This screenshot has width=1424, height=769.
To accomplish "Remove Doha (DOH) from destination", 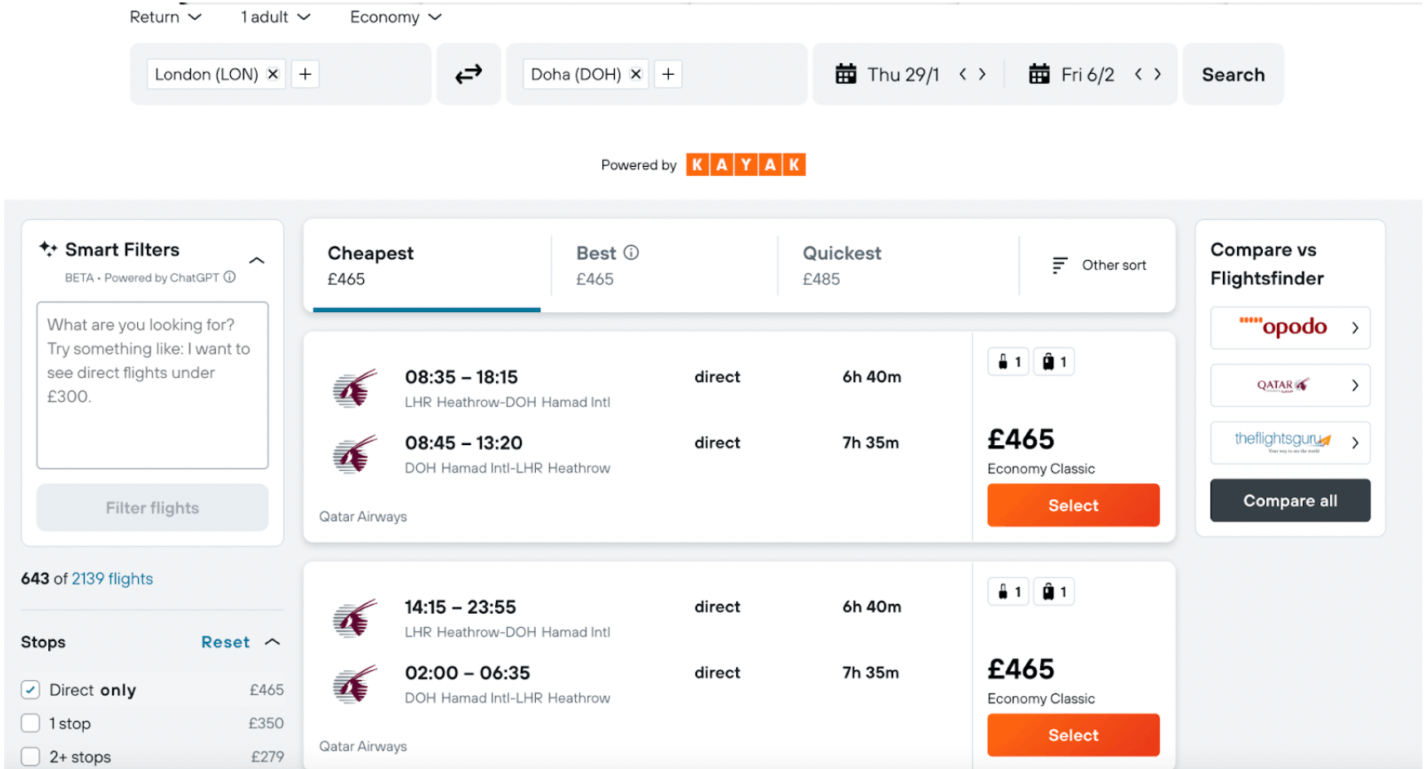I will click(636, 75).
